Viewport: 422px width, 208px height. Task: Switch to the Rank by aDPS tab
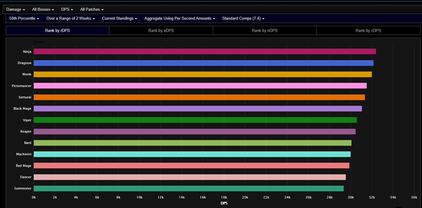[161, 30]
